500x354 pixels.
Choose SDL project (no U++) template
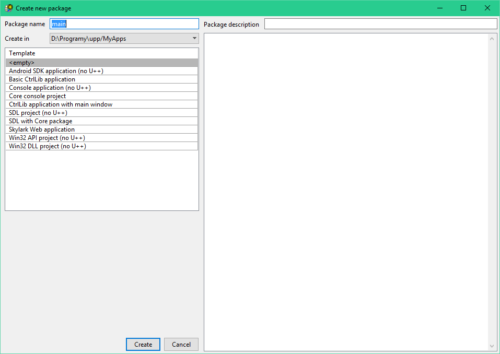(x=101, y=113)
